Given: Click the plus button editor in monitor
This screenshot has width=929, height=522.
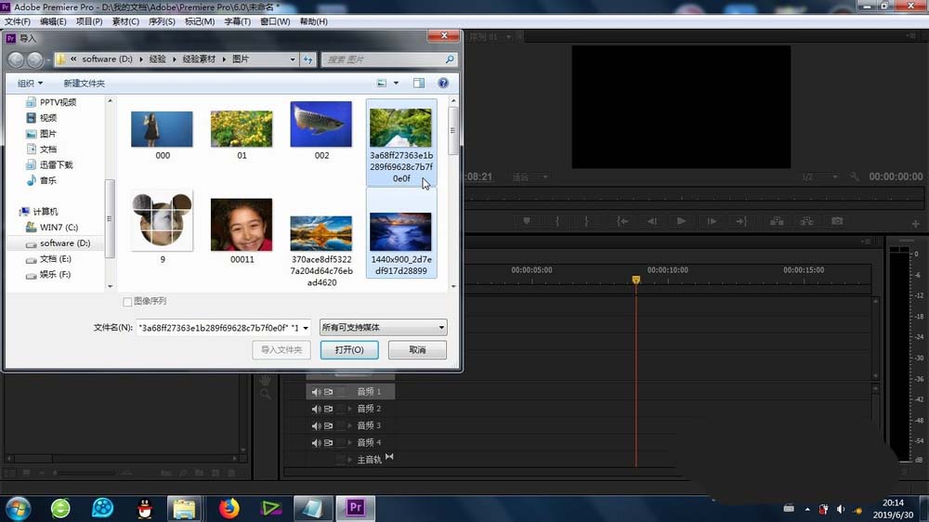Looking at the screenshot, I should pos(915,224).
